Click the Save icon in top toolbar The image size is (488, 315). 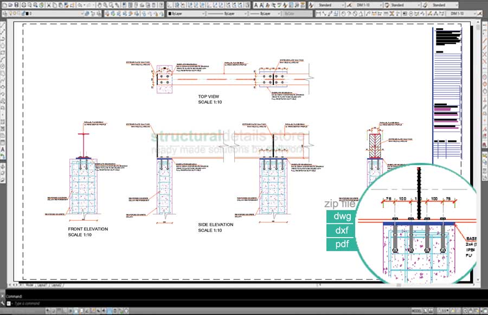(16, 4)
